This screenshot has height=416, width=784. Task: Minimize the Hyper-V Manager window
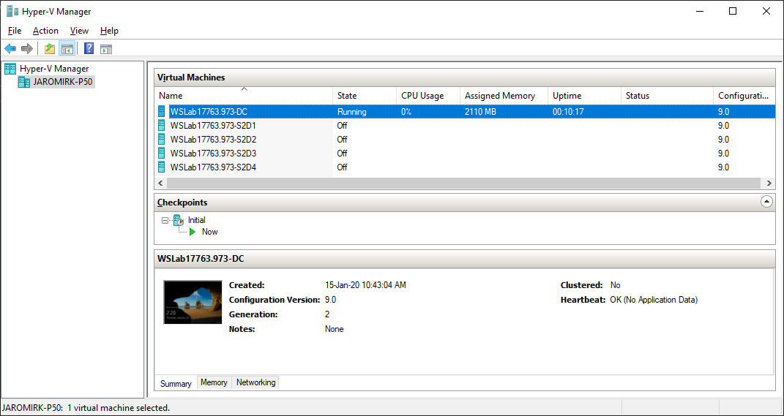[x=699, y=11]
